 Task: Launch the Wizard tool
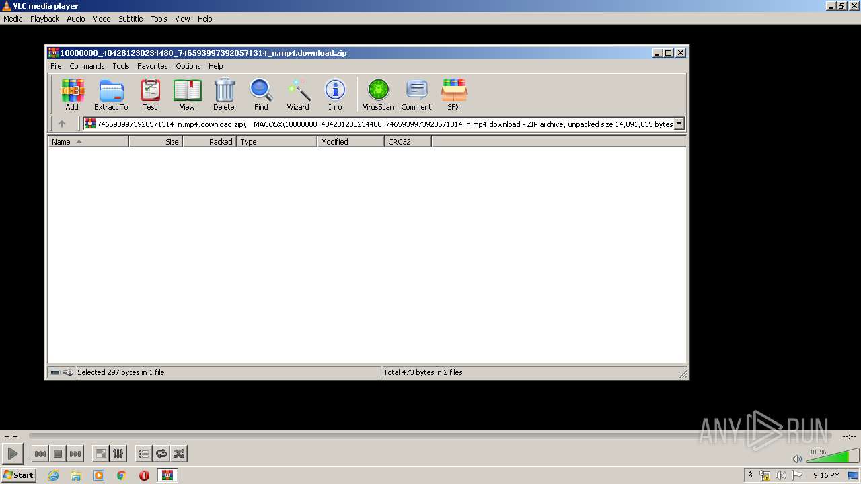pos(298,94)
